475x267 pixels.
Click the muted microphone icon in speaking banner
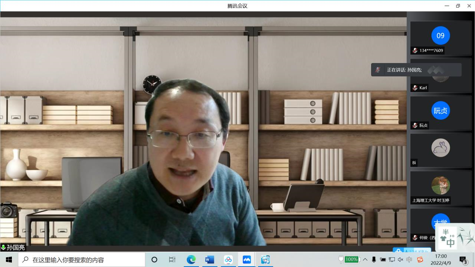click(377, 70)
